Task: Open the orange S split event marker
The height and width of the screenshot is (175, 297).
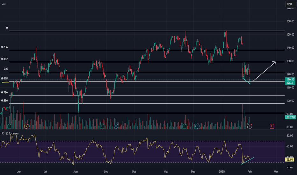Action: tap(26, 126)
